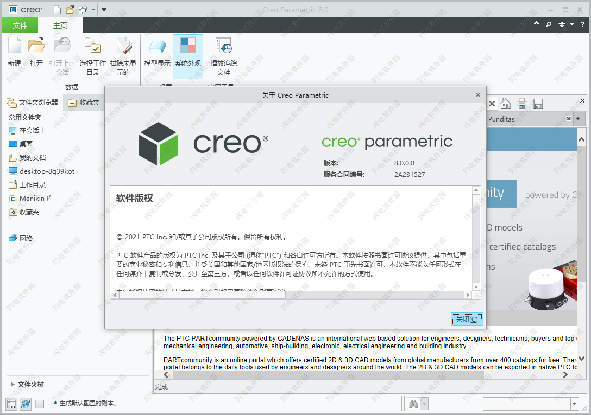
Task: Click the browser page scroll right chevron
Action: coord(565,374)
